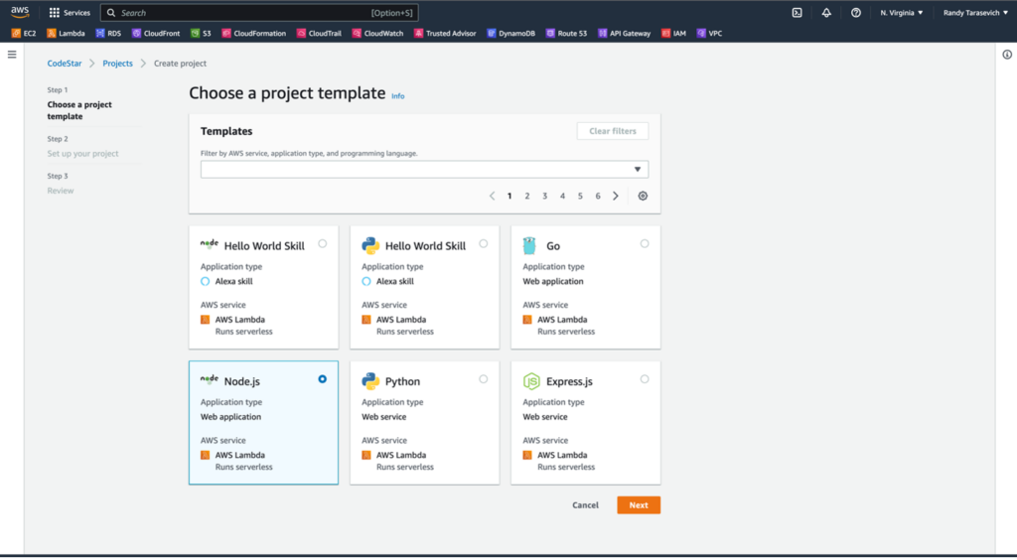
Task: Open the Route 53 bookmark shortcut
Action: point(566,33)
